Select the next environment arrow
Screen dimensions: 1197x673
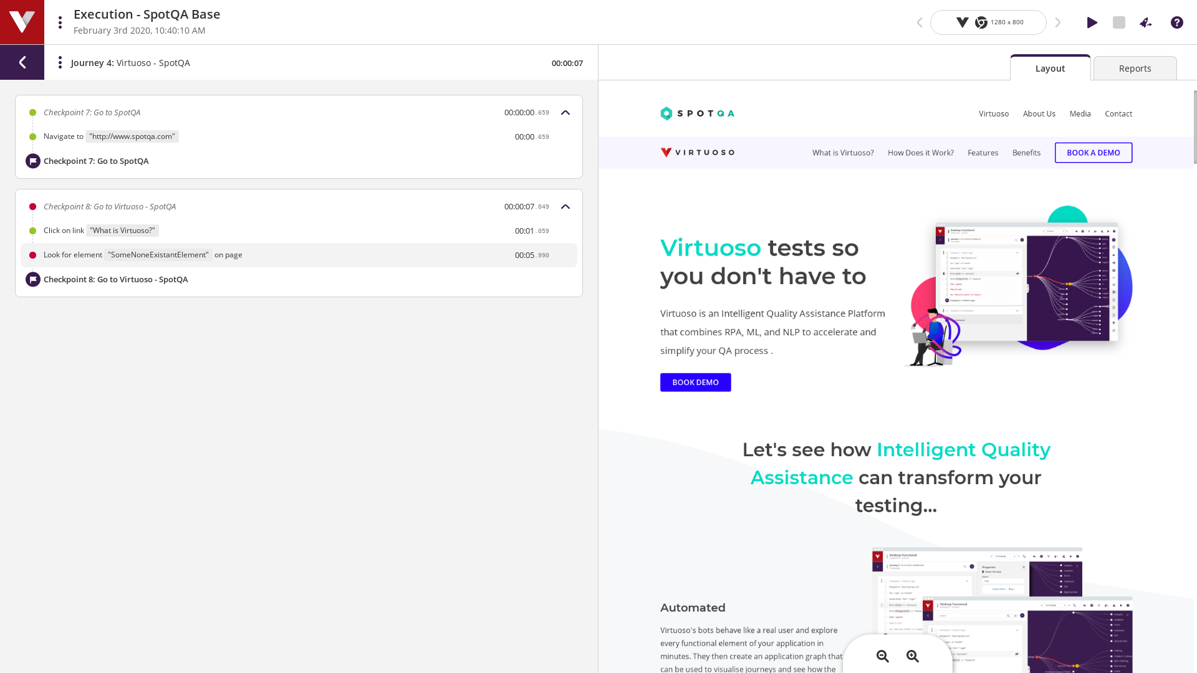1058,22
